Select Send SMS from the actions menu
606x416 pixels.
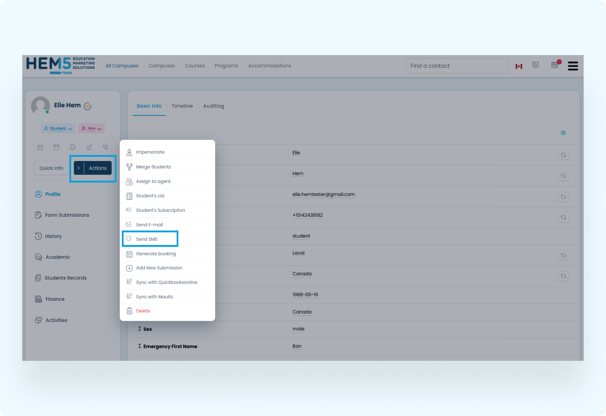pyautogui.click(x=147, y=239)
